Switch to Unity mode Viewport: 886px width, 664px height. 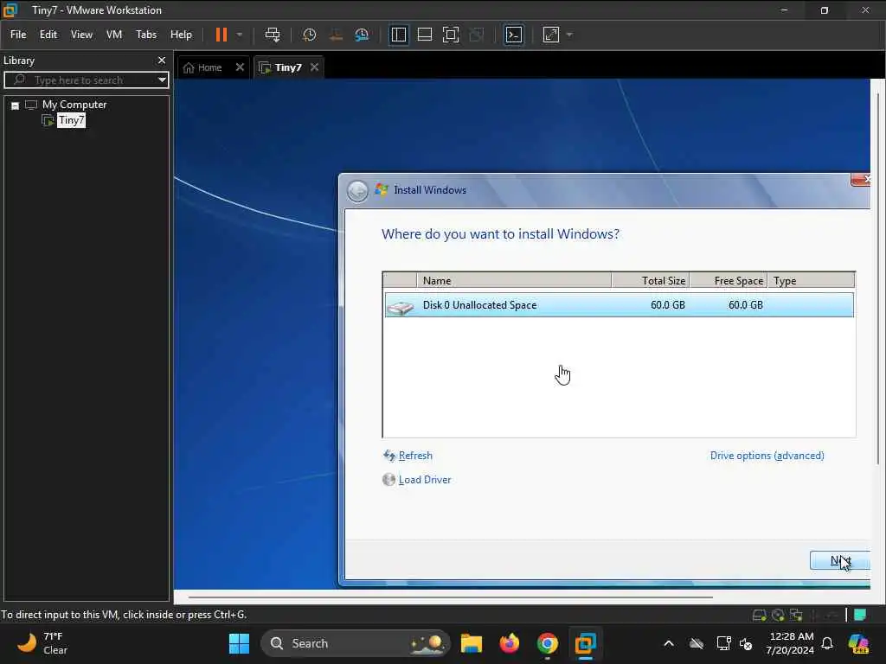pos(477,35)
